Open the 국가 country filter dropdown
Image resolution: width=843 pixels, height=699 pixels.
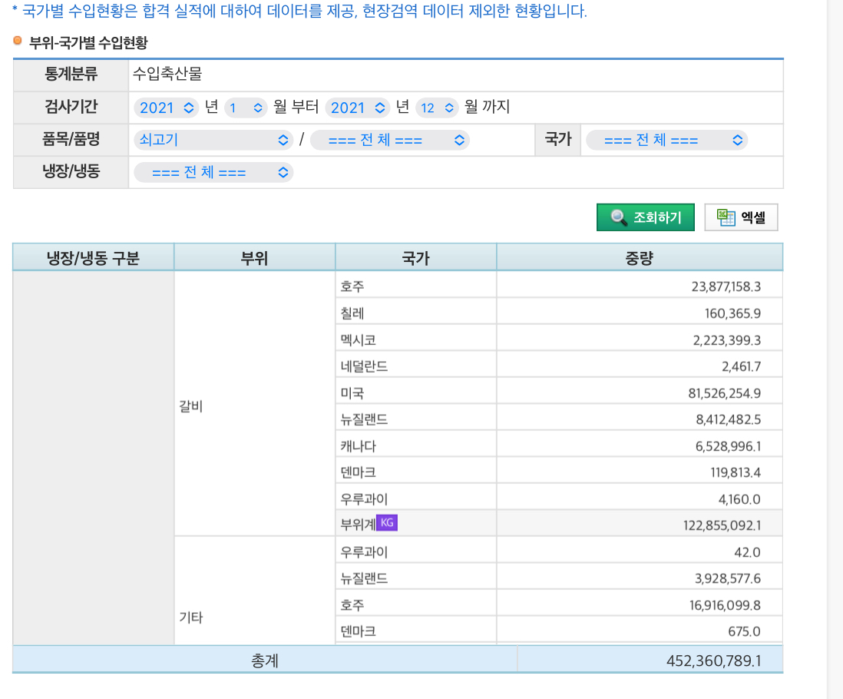click(x=666, y=140)
